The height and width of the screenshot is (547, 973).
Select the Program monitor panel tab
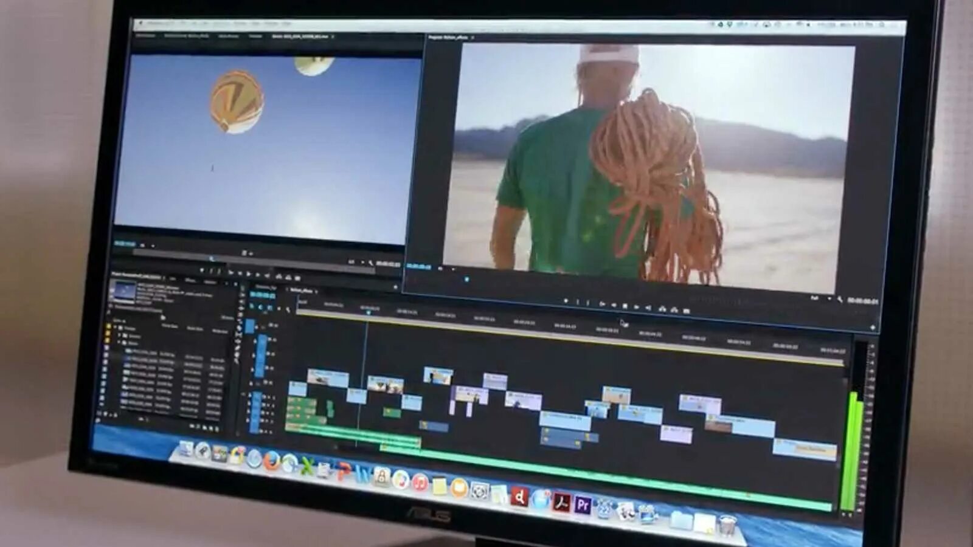pos(448,37)
